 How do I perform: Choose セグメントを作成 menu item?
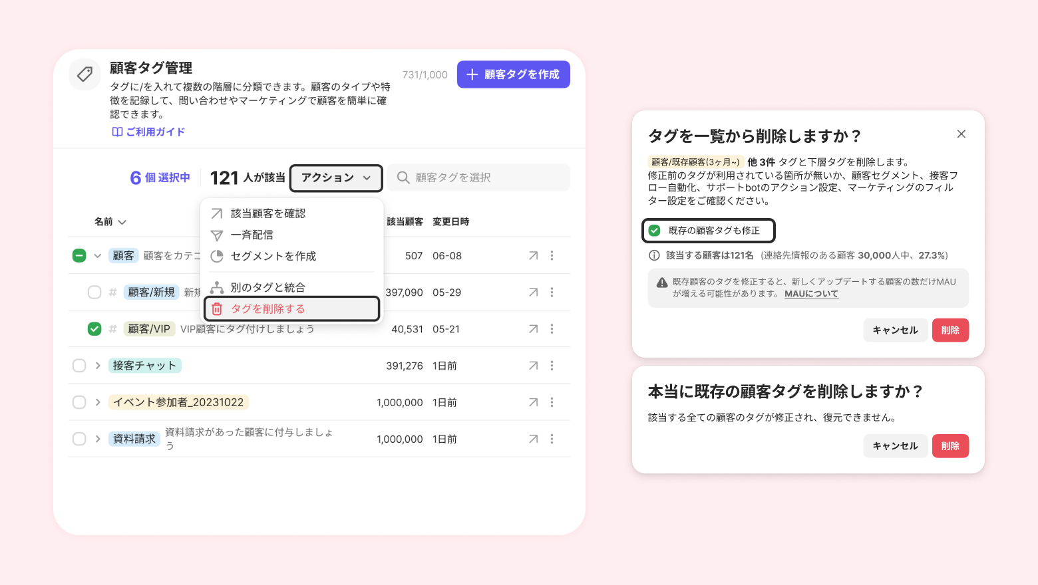point(273,256)
